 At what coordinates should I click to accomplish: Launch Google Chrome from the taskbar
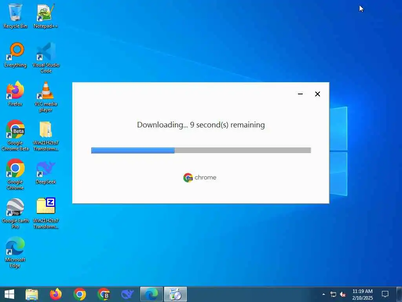coord(79,294)
